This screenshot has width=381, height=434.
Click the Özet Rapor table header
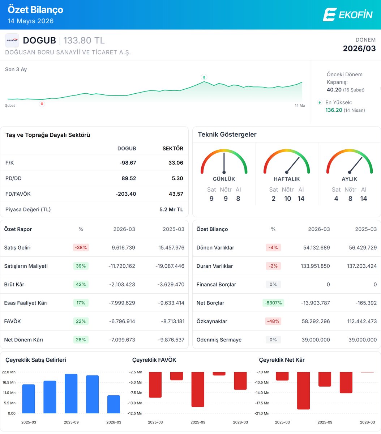click(18, 229)
